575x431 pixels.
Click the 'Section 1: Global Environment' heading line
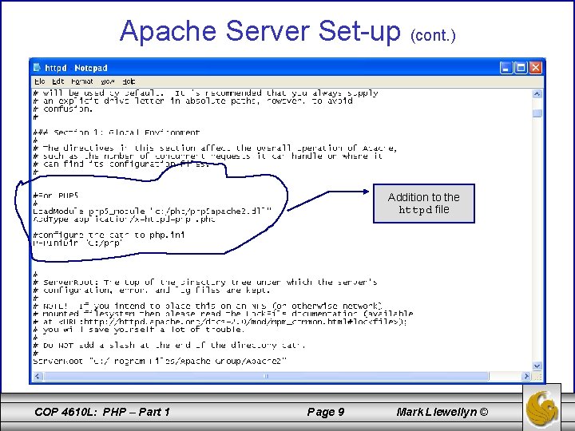click(x=117, y=132)
